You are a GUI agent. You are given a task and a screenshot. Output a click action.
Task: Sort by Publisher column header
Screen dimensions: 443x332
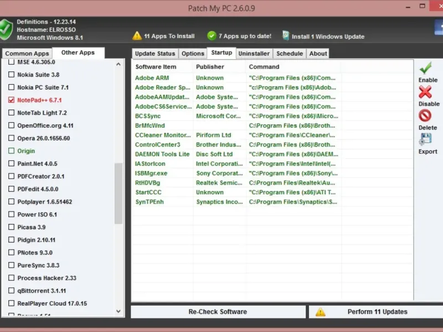pos(219,67)
